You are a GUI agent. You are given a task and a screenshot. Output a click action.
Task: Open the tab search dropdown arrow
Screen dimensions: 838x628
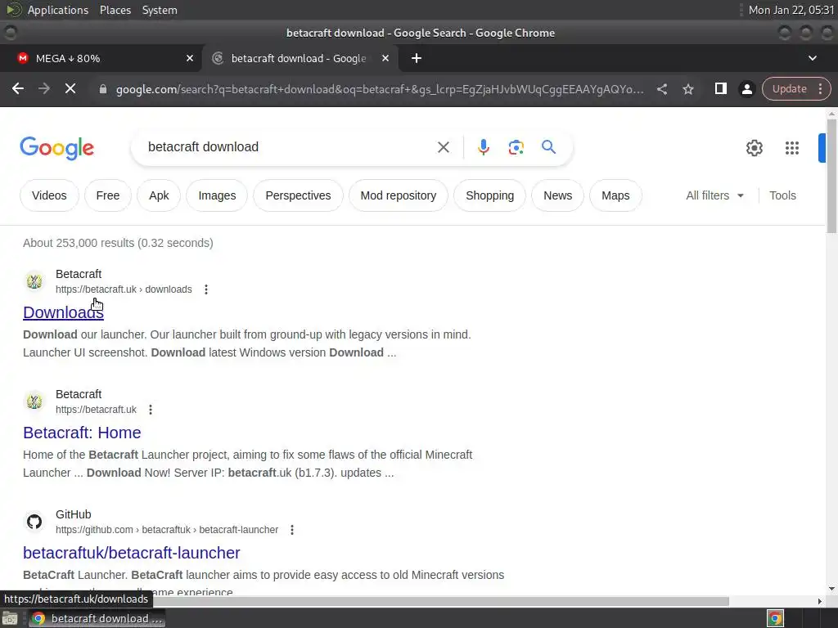click(x=813, y=58)
